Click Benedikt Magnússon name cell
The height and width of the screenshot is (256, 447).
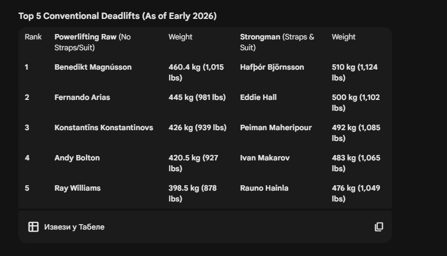coord(93,67)
